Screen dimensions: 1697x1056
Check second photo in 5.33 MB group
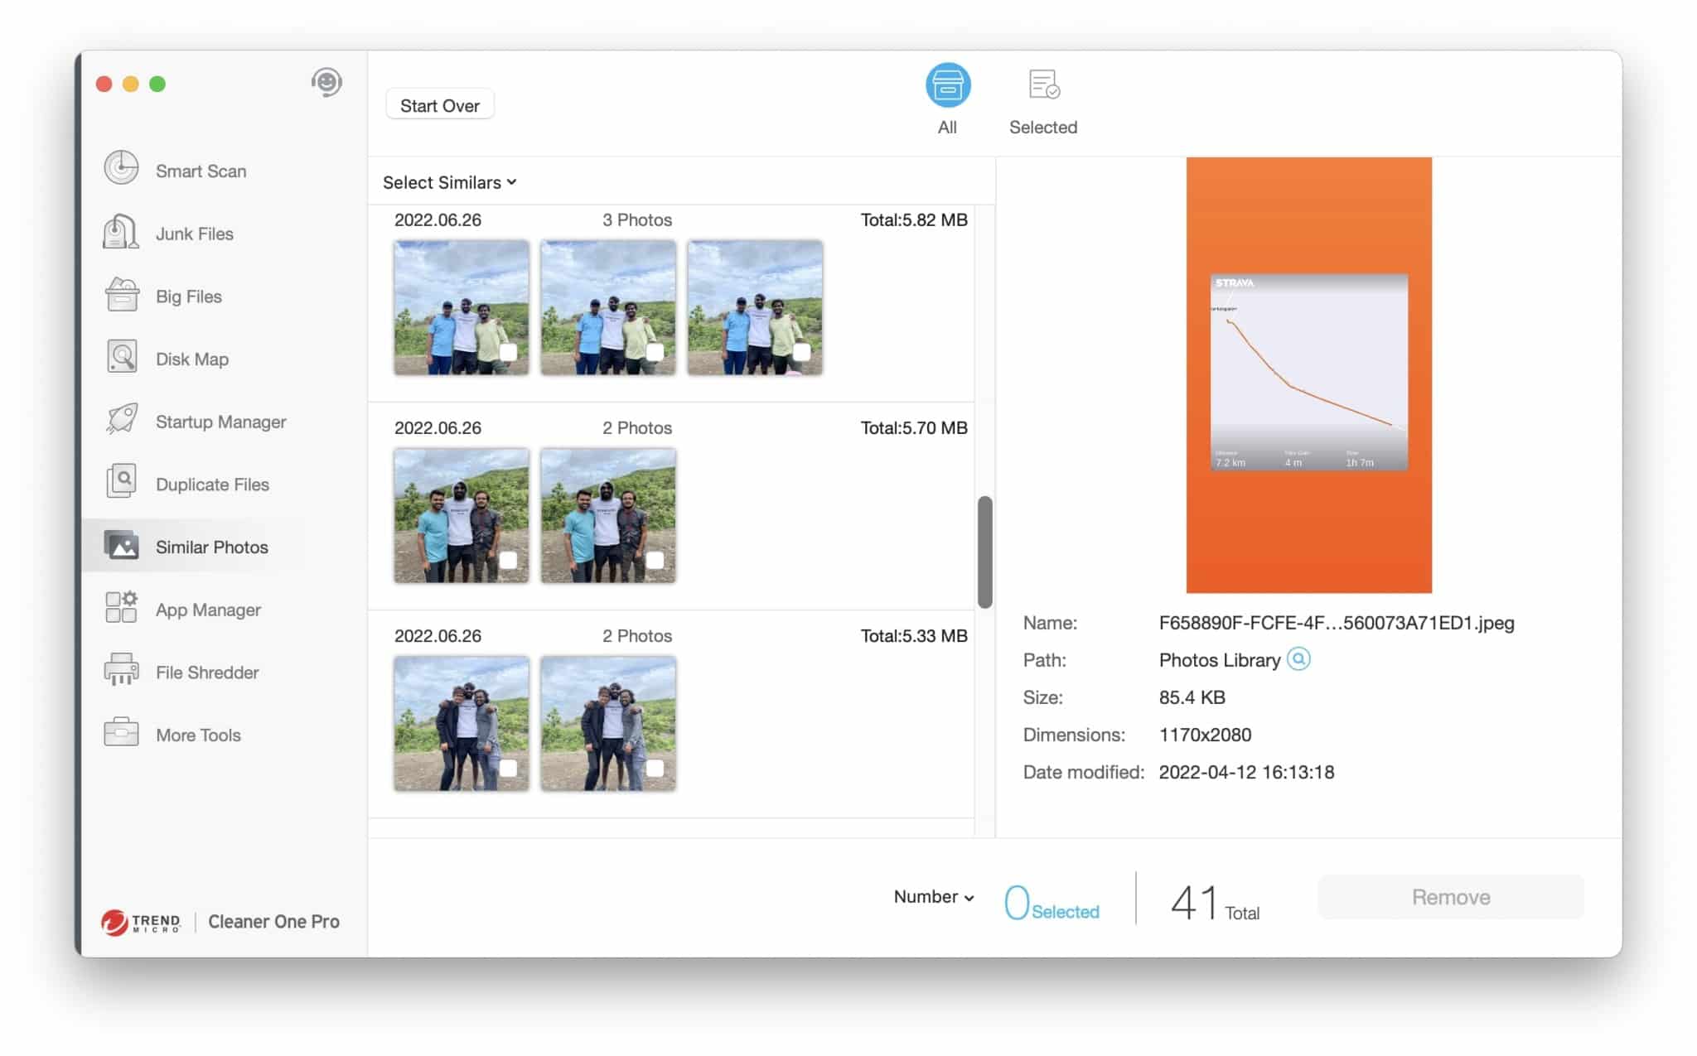pyautogui.click(x=655, y=768)
